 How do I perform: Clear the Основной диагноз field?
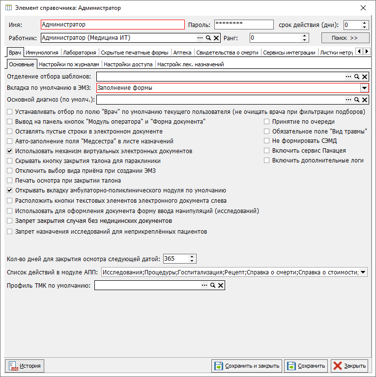(x=365, y=100)
